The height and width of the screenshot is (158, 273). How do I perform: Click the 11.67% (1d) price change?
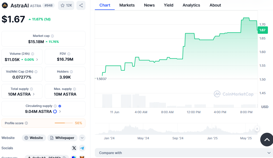pyautogui.click(x=40, y=19)
